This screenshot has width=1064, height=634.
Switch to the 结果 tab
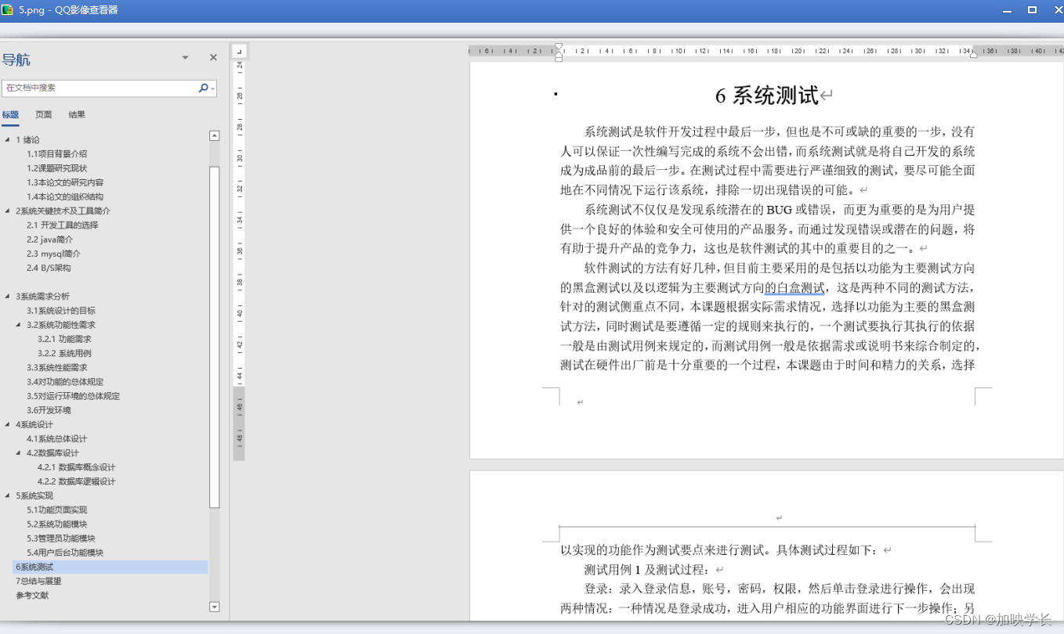coord(76,114)
